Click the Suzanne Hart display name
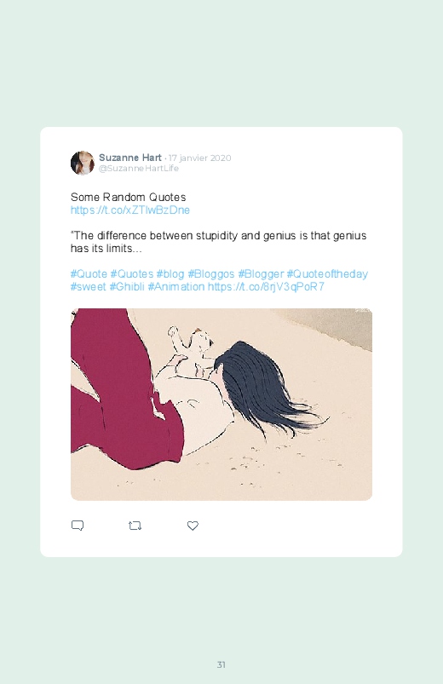 click(130, 158)
